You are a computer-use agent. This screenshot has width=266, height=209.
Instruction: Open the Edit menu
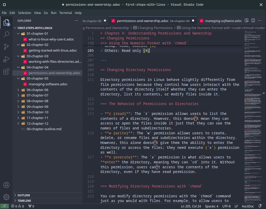(x=12, y=13)
